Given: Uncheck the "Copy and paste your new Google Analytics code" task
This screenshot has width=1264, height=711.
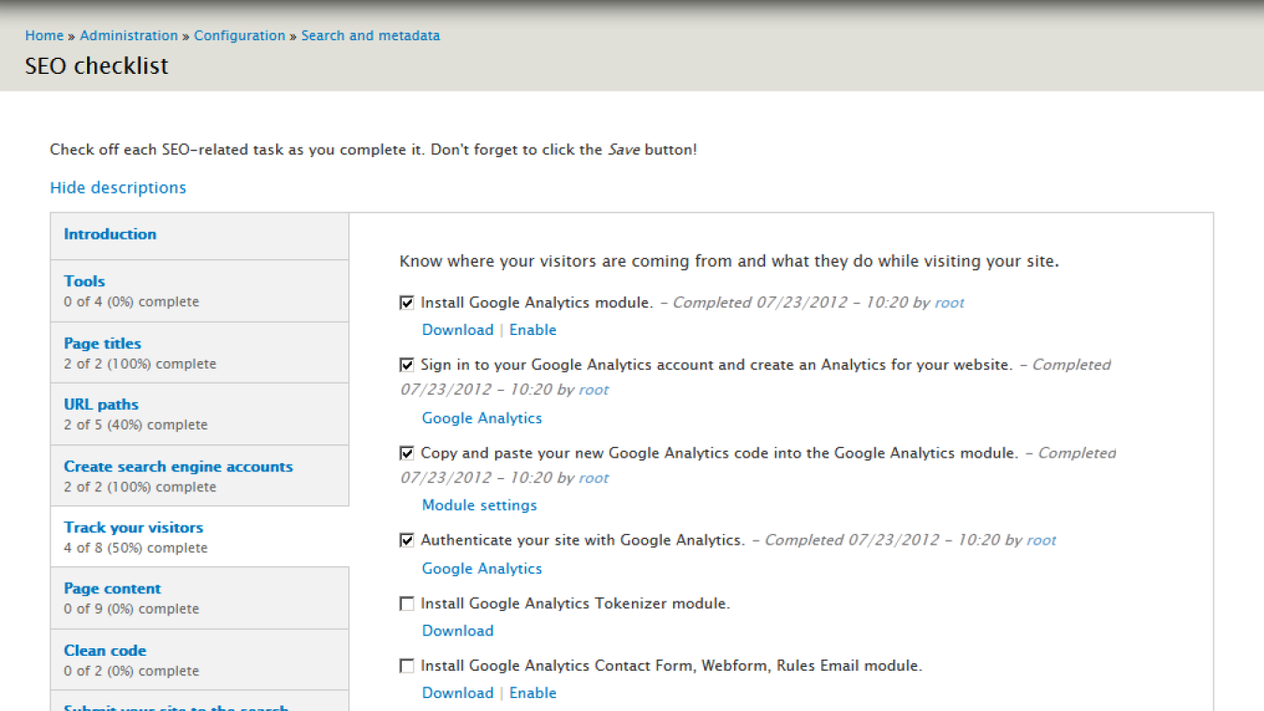Looking at the screenshot, I should [406, 452].
